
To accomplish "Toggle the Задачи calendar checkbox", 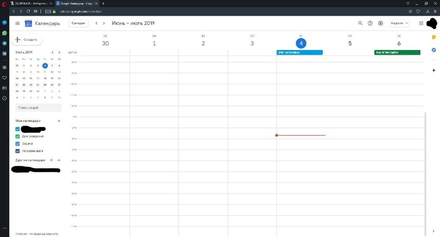I will pyautogui.click(x=18, y=144).
